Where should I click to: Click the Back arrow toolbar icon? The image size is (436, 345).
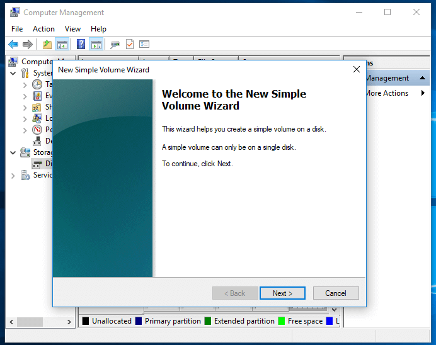[13, 44]
